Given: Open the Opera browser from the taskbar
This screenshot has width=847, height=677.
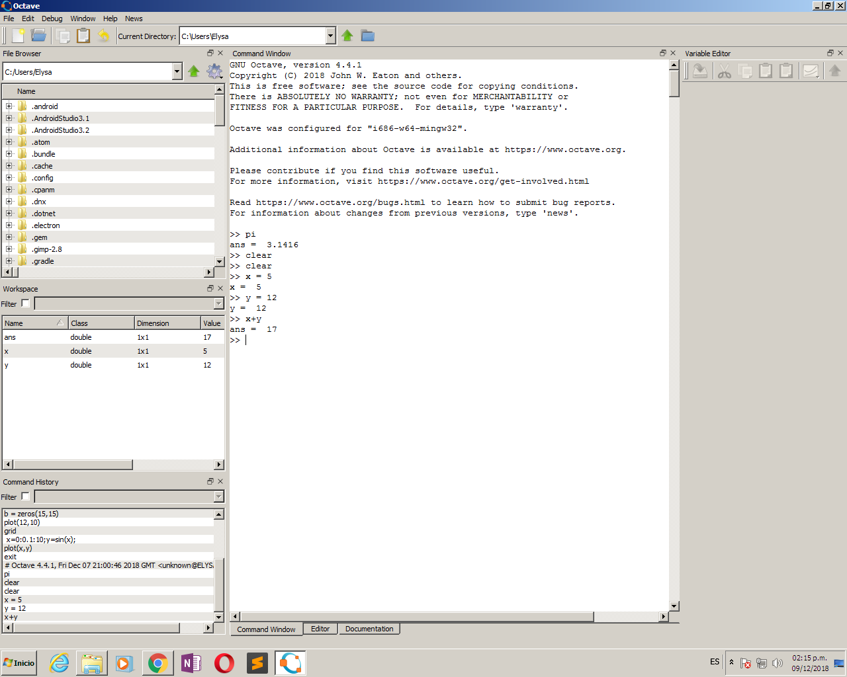Looking at the screenshot, I should pos(224,663).
